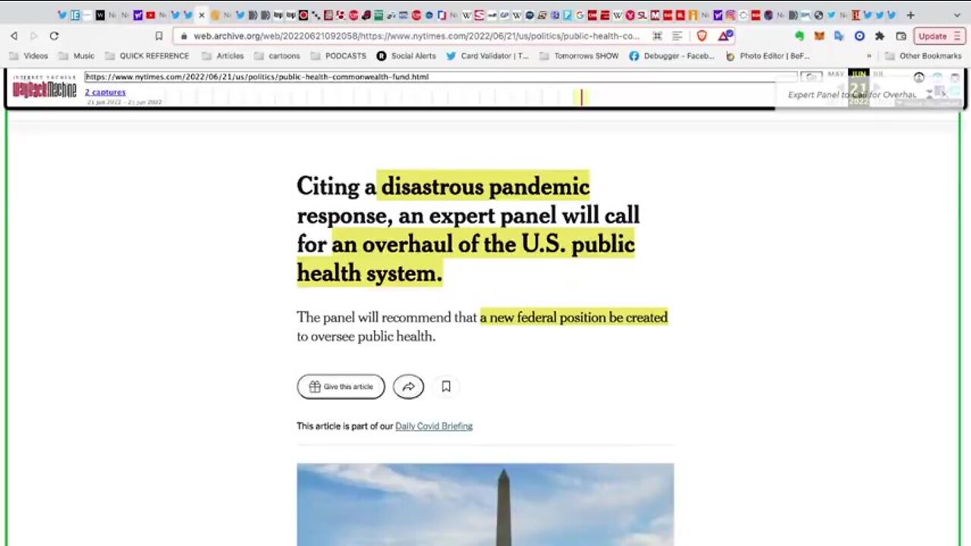Screen dimensions: 971x546
Task: Open the wallet icon next to Update
Action: (x=901, y=36)
